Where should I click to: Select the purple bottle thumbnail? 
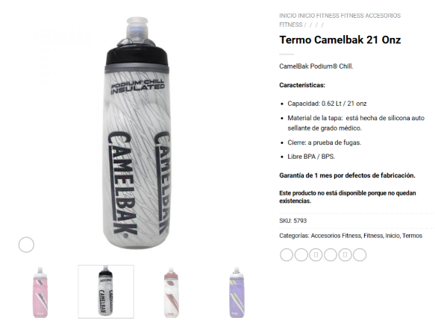(237, 292)
